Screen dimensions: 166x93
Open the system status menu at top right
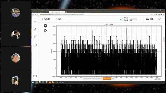[x=160, y=10]
